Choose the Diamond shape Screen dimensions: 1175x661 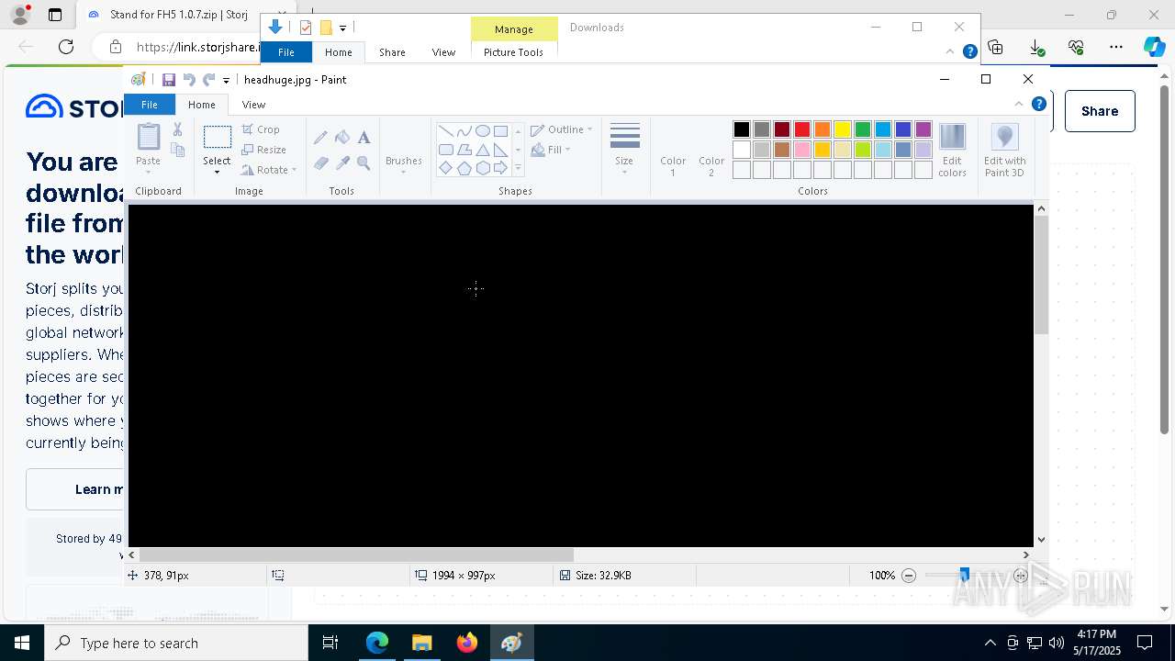[x=445, y=168]
